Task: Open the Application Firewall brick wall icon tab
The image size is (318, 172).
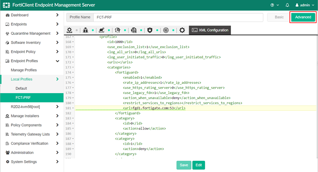Action: 134,30
